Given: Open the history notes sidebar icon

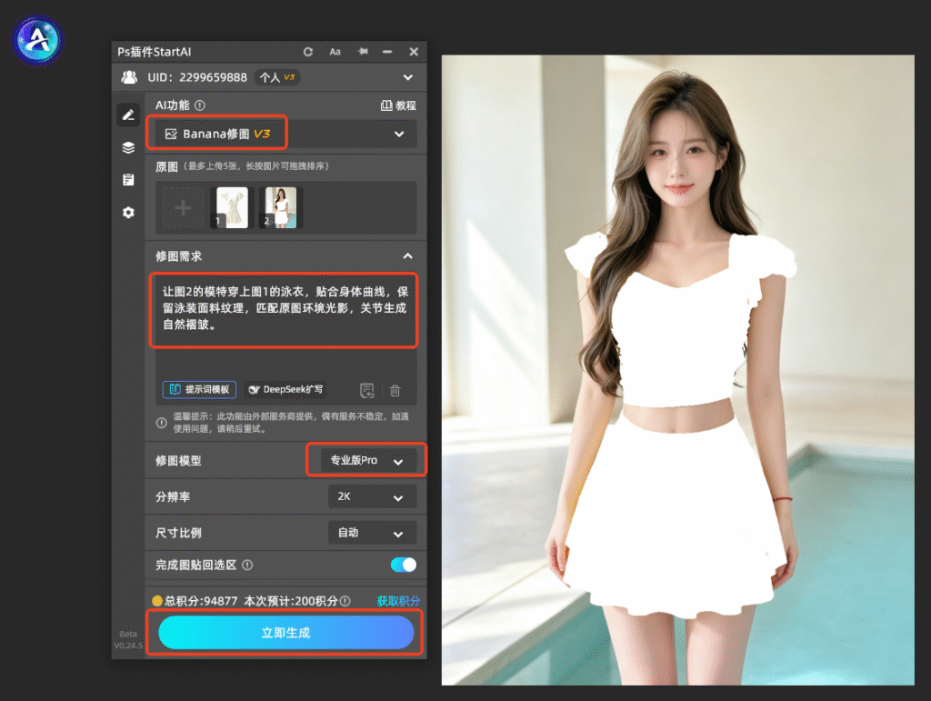Looking at the screenshot, I should click(128, 179).
